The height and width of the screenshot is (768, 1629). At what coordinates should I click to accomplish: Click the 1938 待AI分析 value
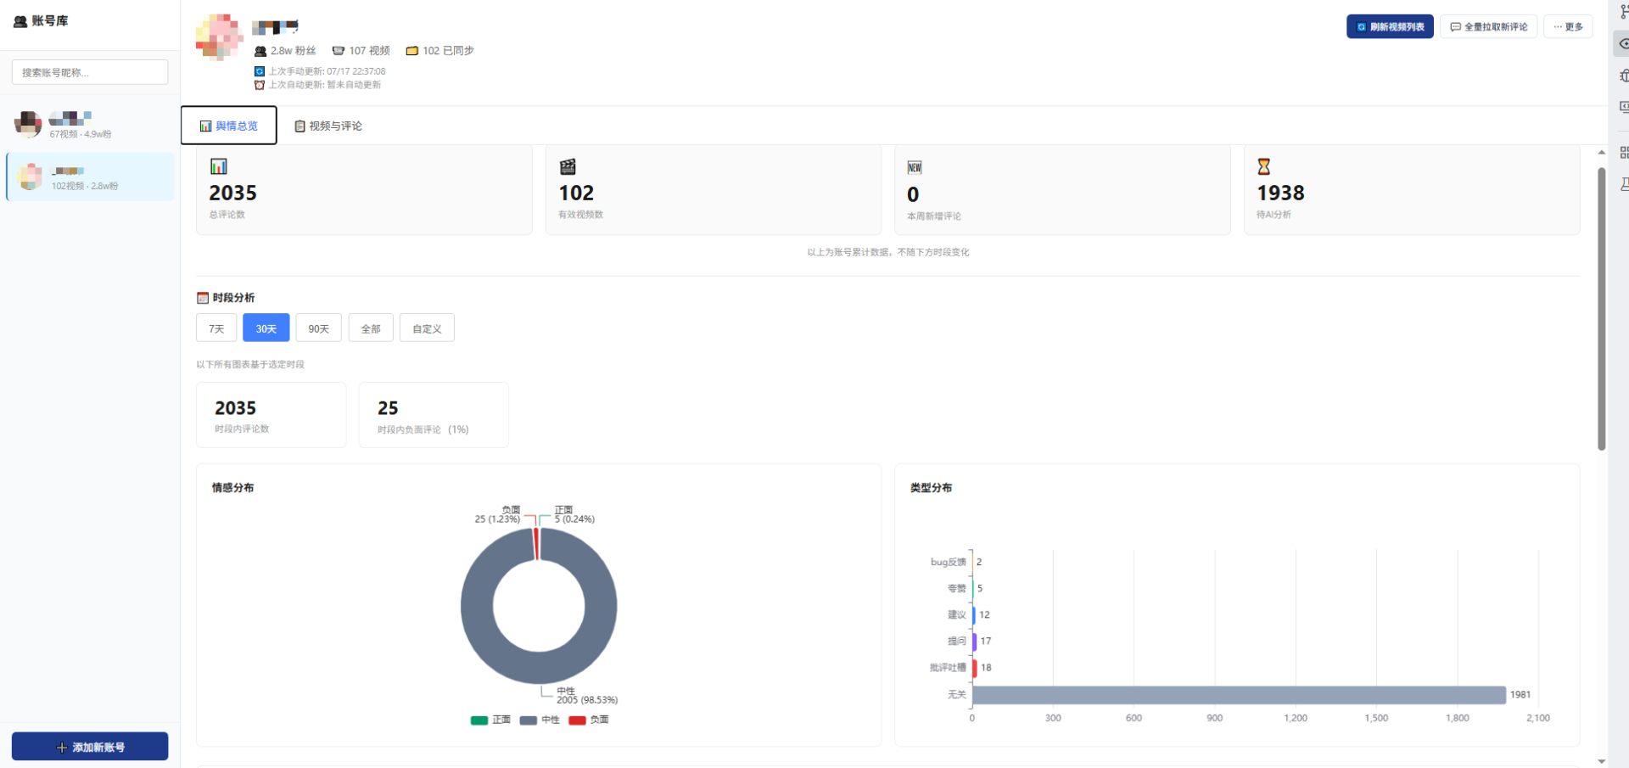(1280, 193)
